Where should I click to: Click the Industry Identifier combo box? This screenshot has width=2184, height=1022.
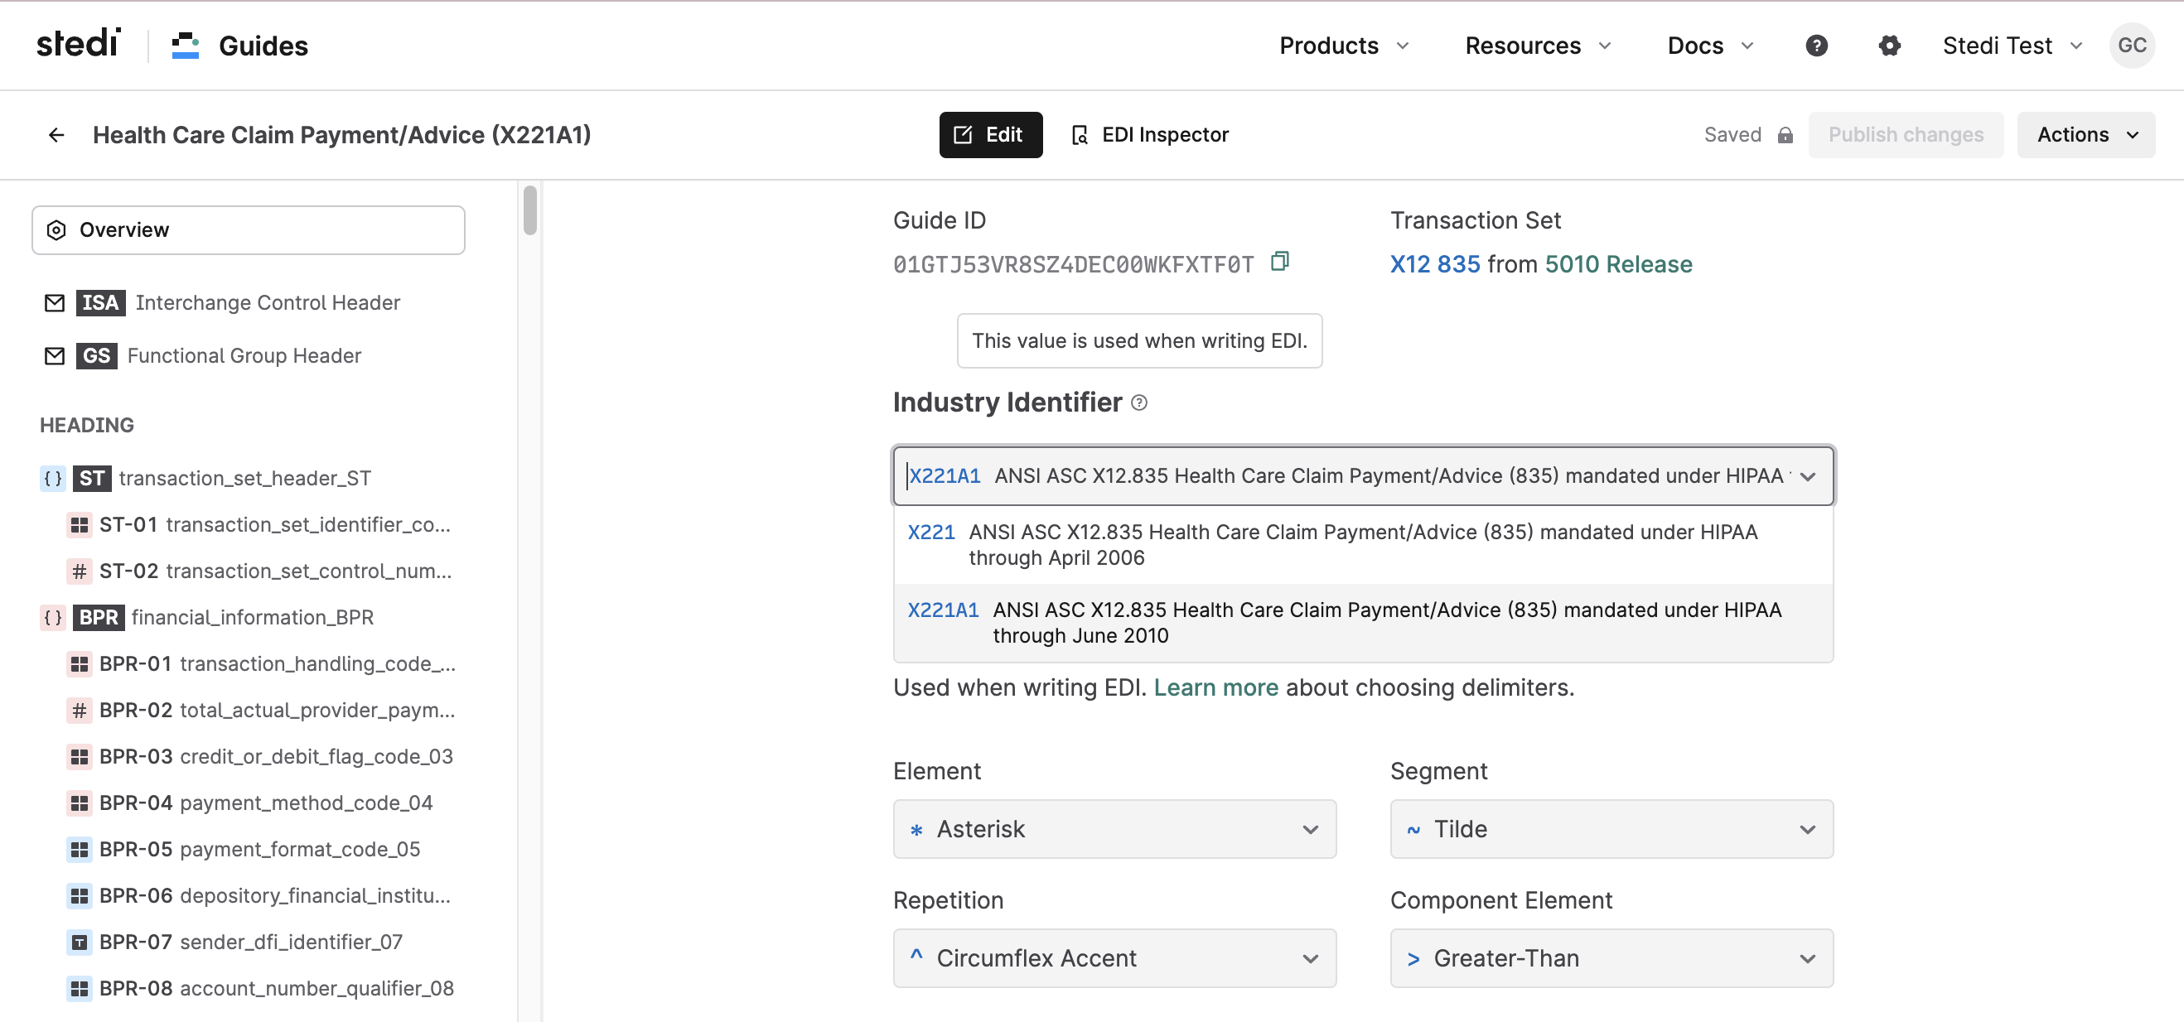click(1363, 476)
